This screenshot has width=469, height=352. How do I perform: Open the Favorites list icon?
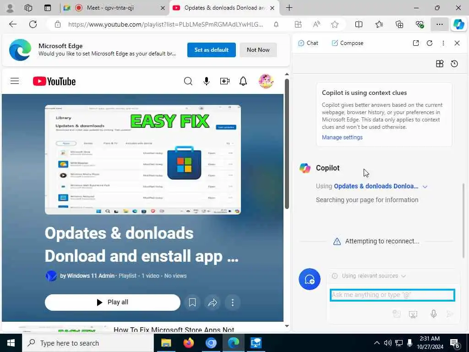pyautogui.click(x=379, y=25)
